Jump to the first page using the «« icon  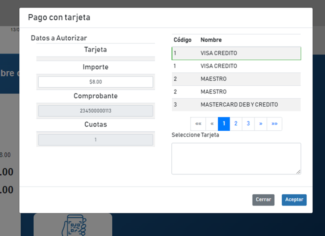click(x=198, y=124)
